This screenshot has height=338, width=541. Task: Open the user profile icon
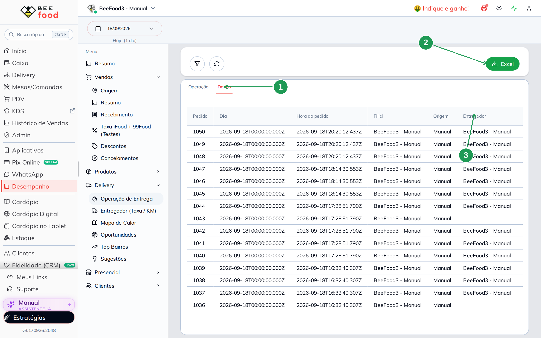(529, 8)
